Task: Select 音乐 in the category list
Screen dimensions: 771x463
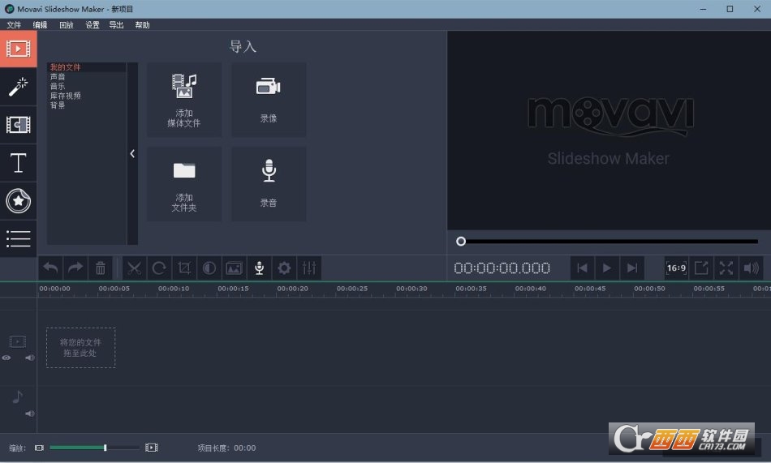Action: (x=58, y=86)
